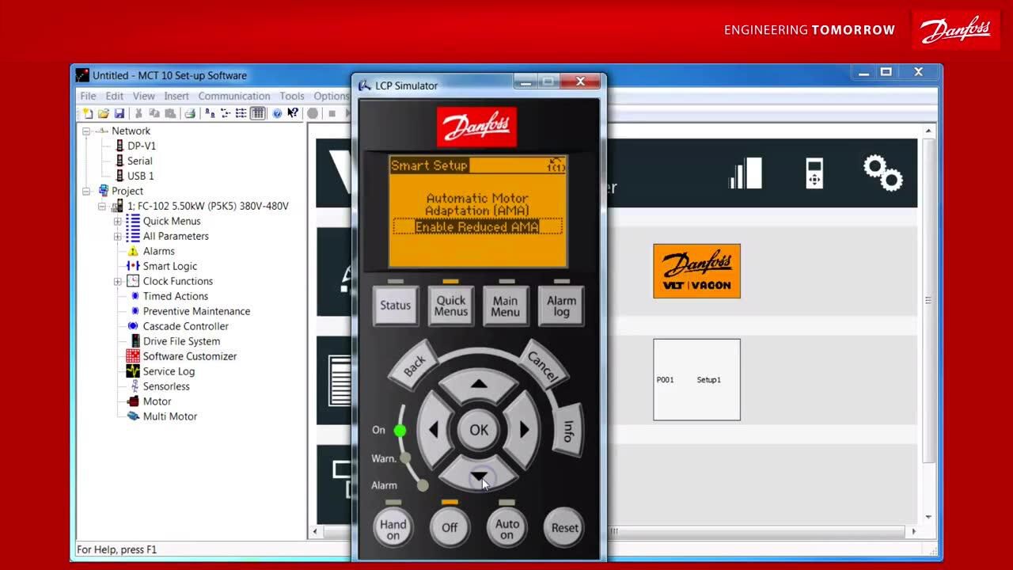The width and height of the screenshot is (1013, 570).
Task: Expand the Clock Functions tree node
Action: coord(117,282)
